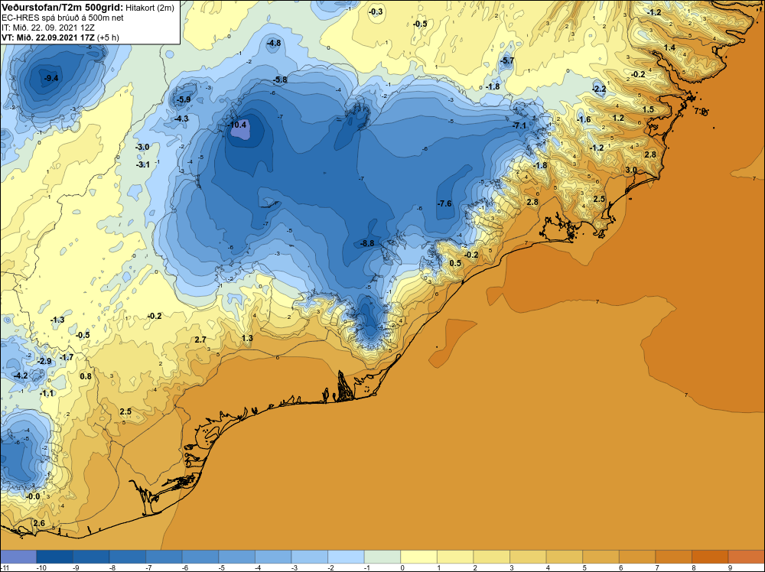This screenshot has width=765, height=572.
Task: Click the -5.7 temperature value on the map
Action: [507, 61]
